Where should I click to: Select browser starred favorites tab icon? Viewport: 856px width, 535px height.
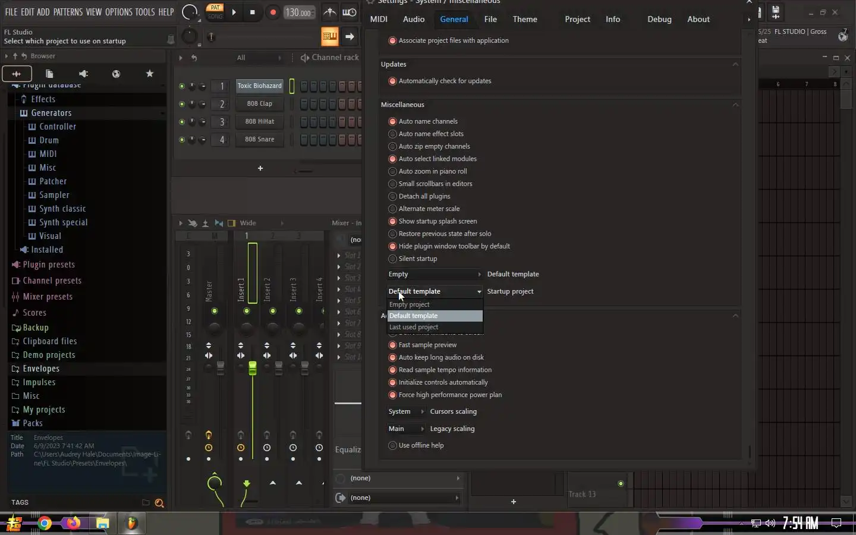pos(150,74)
